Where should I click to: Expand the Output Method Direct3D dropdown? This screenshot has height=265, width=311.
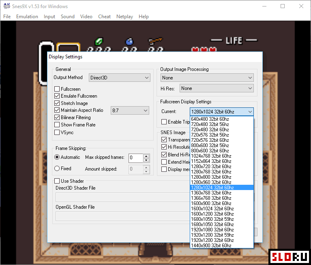pyautogui.click(x=119, y=78)
